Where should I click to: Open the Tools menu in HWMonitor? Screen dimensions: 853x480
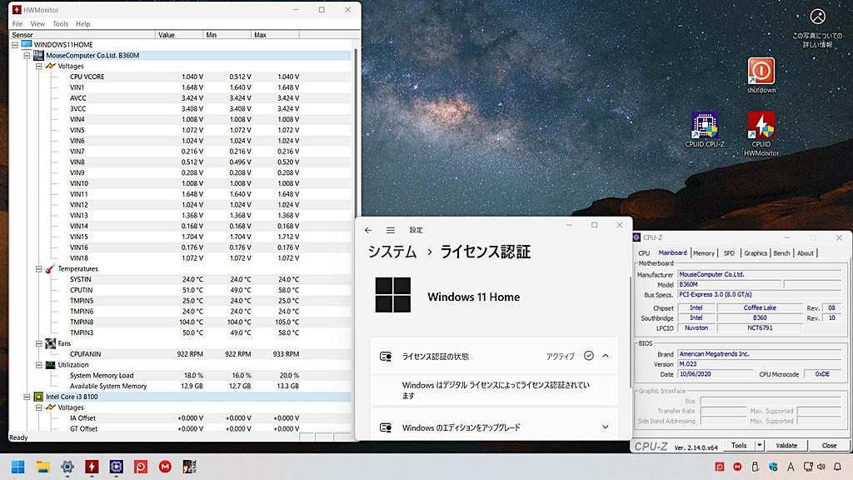coord(60,24)
